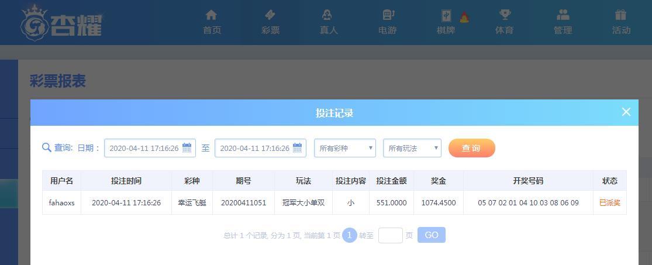Open the 管理 users icon

pyautogui.click(x=563, y=15)
